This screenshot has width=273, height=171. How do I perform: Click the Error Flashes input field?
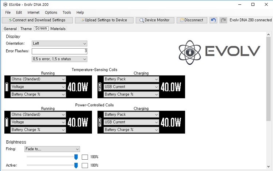(59, 51)
